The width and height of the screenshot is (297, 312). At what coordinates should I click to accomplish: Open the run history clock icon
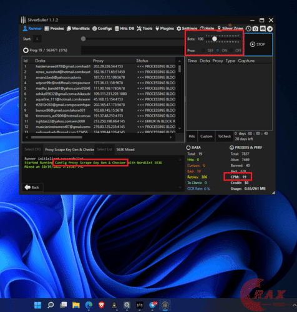coord(248,29)
